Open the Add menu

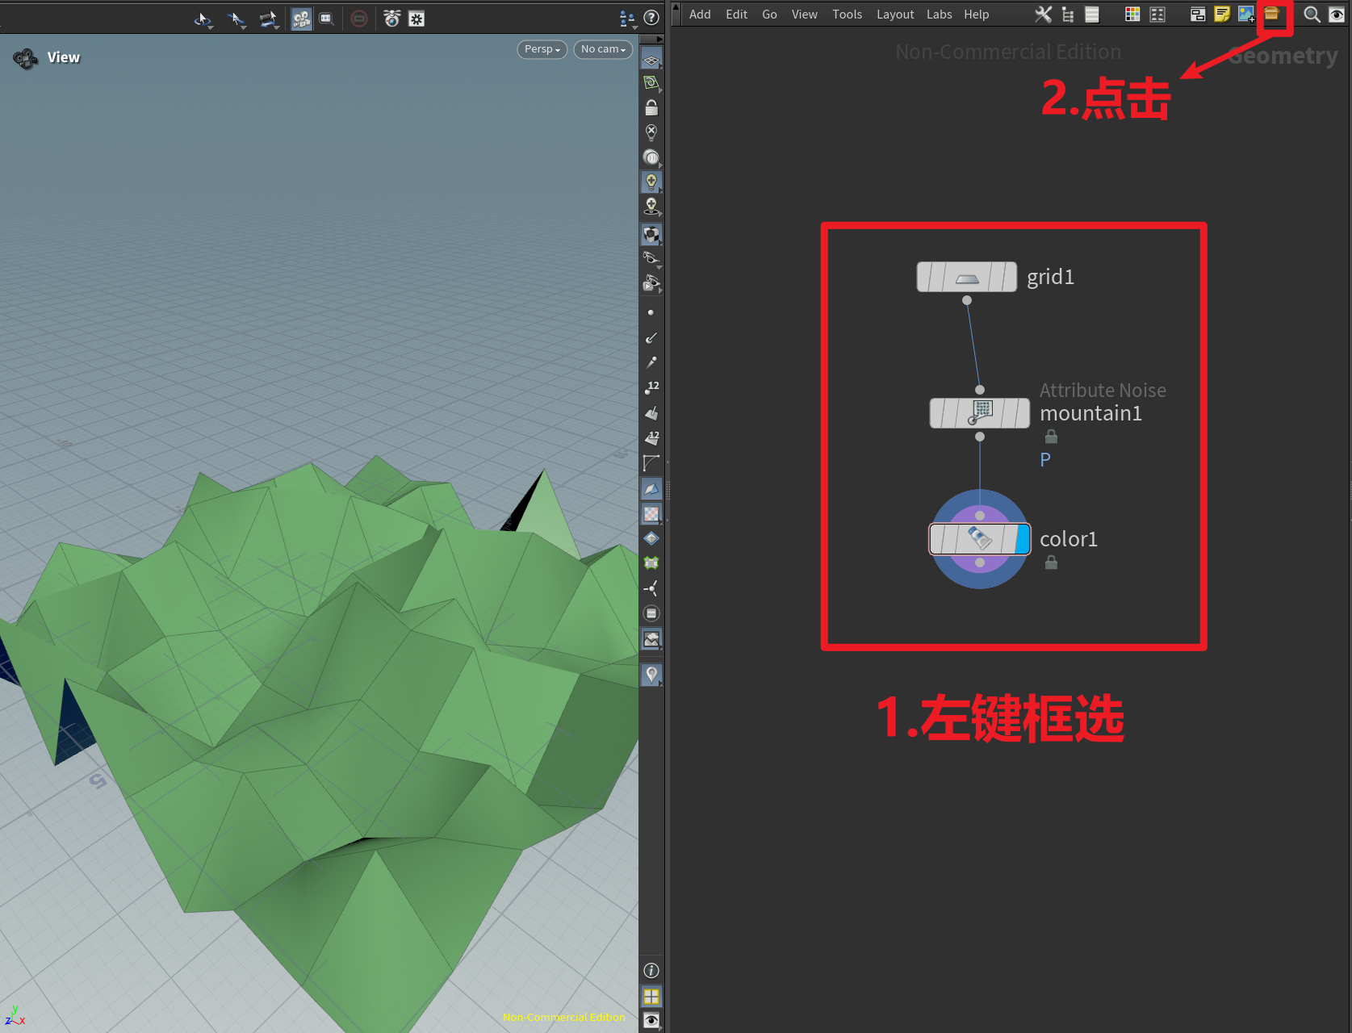tap(699, 14)
